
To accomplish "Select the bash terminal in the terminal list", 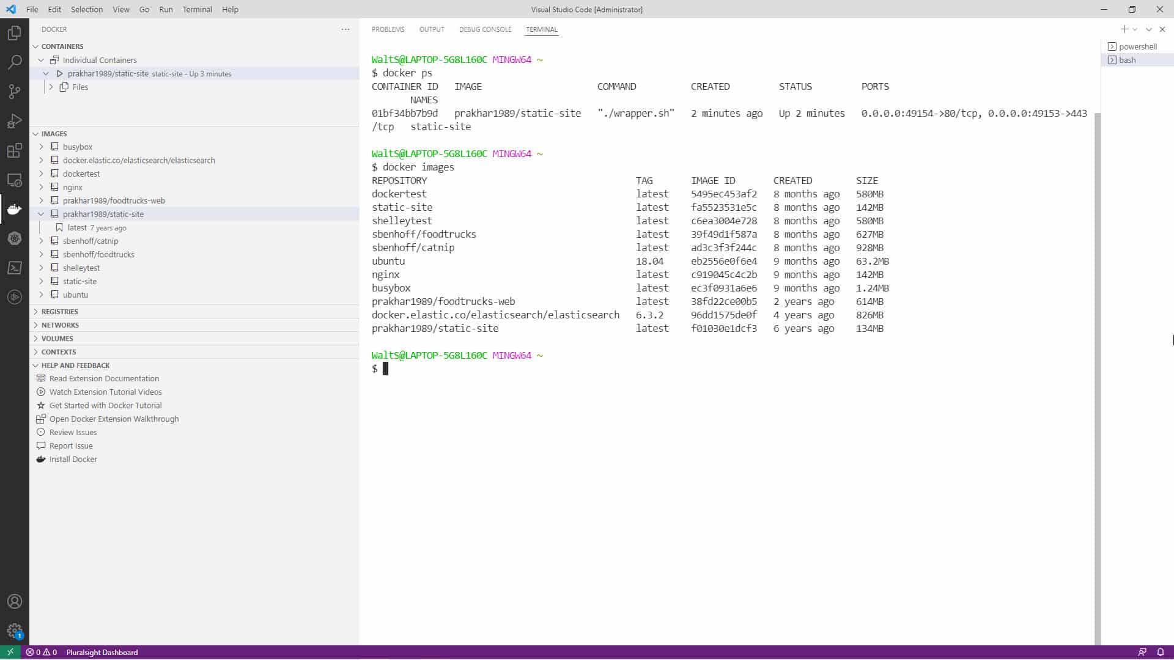I will 1128,59.
